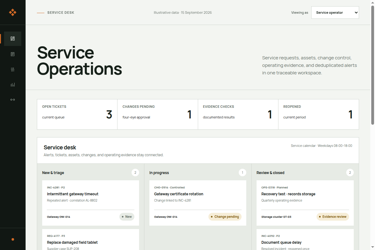Open the change-control arrows icon in sidebar
This screenshot has height=250, width=375.
pos(12,69)
